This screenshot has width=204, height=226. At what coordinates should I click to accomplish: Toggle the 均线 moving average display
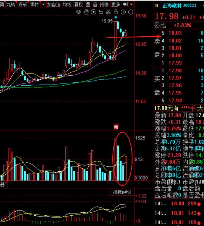pyautogui.click(x=67, y=4)
